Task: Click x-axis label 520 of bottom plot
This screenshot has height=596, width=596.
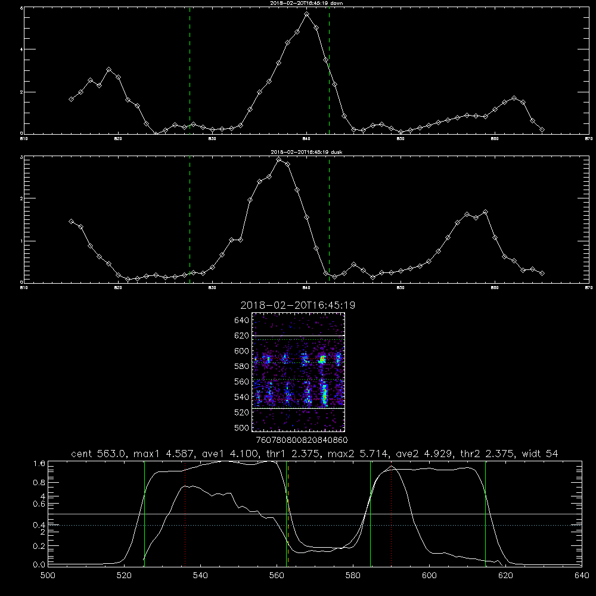Action: 124,576
